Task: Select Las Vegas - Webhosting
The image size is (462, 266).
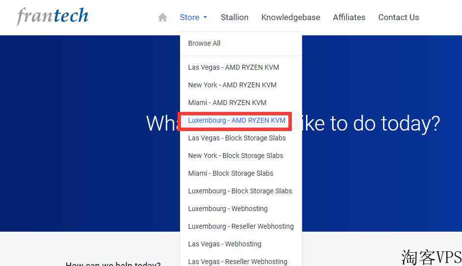Action: point(225,244)
